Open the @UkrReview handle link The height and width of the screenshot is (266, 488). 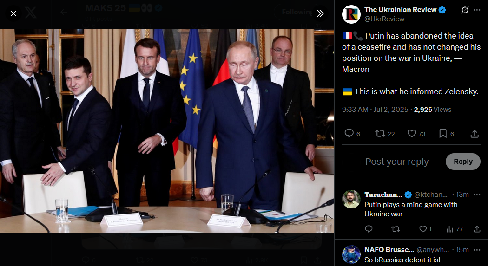[x=384, y=19]
